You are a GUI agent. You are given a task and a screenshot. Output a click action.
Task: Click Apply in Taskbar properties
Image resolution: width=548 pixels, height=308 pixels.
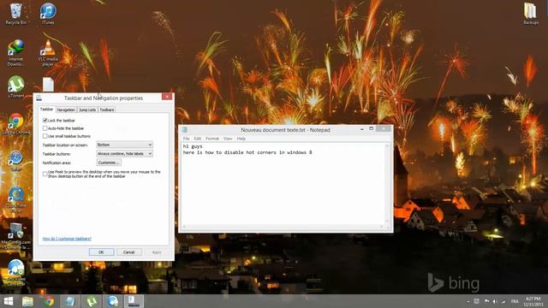pyautogui.click(x=157, y=252)
